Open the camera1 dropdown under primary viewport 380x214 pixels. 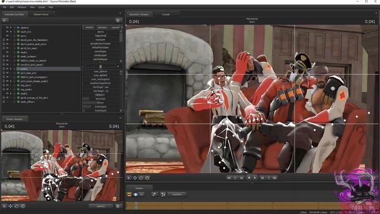tap(101, 206)
